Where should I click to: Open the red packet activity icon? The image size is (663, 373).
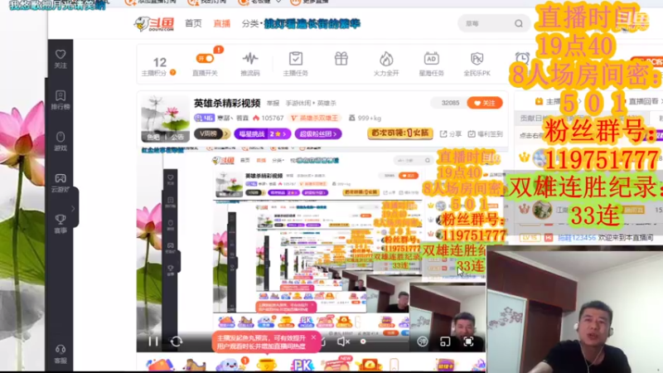point(159,365)
